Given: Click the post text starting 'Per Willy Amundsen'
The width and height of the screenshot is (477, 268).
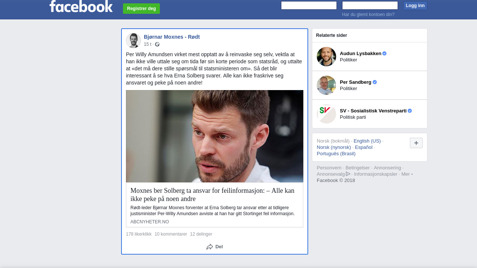Looking at the screenshot, I should tap(214, 68).
